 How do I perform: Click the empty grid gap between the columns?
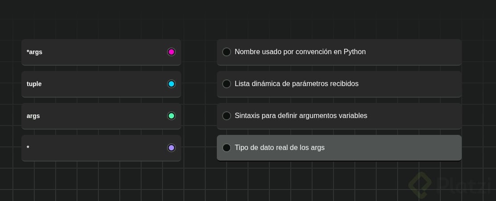pos(199,100)
